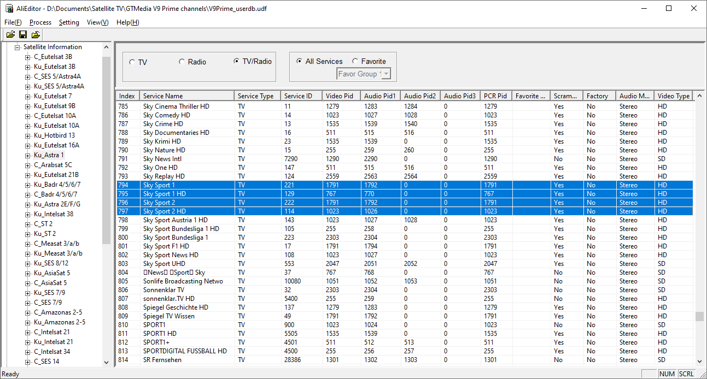Select Ku_Eutelsat 16A satellite
The height and width of the screenshot is (379, 707).
56,145
